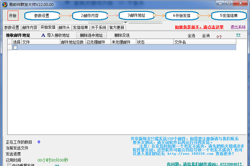Screen dimensions: 250x166
Task: Click the 接收邮件地址 heading
Action: (x=18, y=35)
